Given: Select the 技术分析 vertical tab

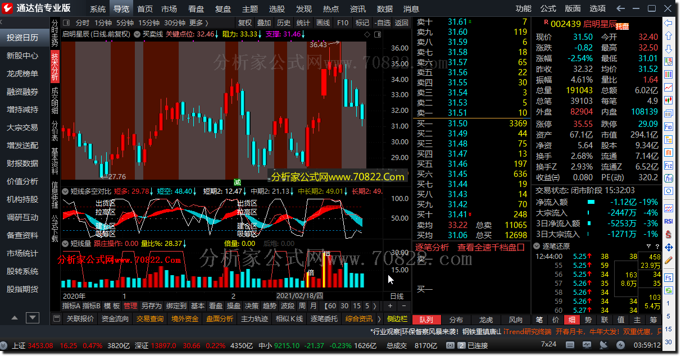Looking at the screenshot, I should tap(55, 68).
